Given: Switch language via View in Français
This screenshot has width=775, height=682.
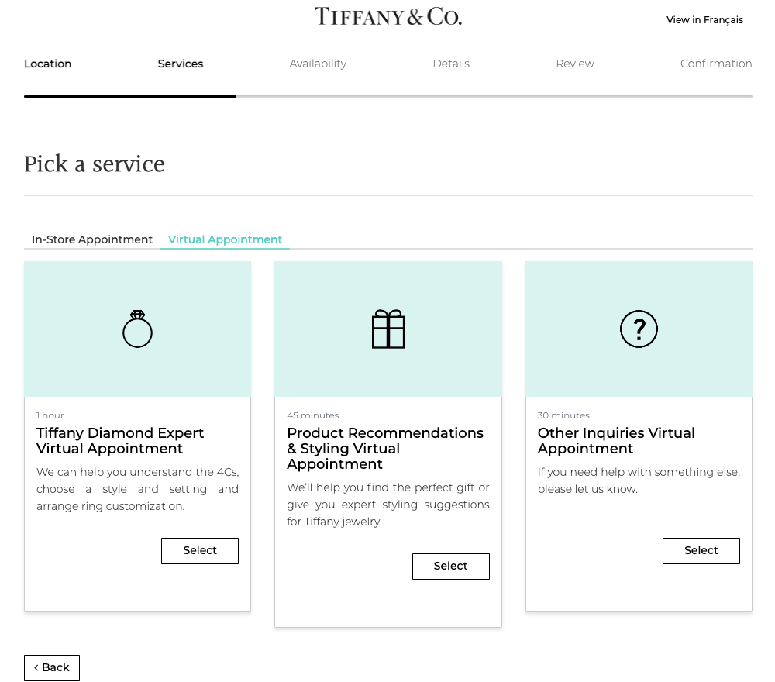Looking at the screenshot, I should pos(704,20).
